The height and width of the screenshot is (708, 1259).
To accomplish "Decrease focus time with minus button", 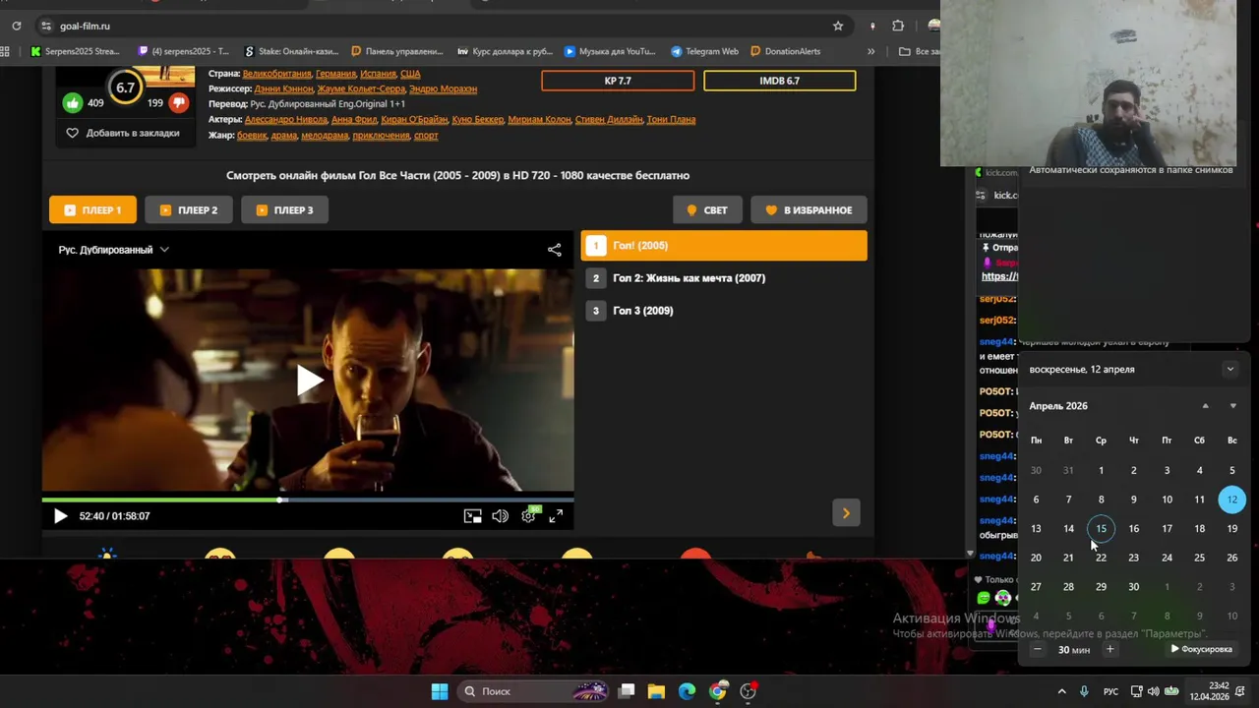I will tap(1037, 649).
